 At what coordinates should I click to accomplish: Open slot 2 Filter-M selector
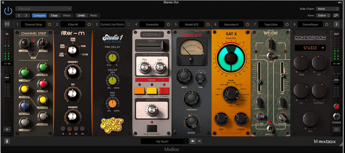tap(73, 25)
